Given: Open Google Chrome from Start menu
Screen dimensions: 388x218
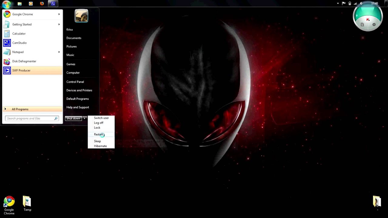Looking at the screenshot, I should 32,14.
